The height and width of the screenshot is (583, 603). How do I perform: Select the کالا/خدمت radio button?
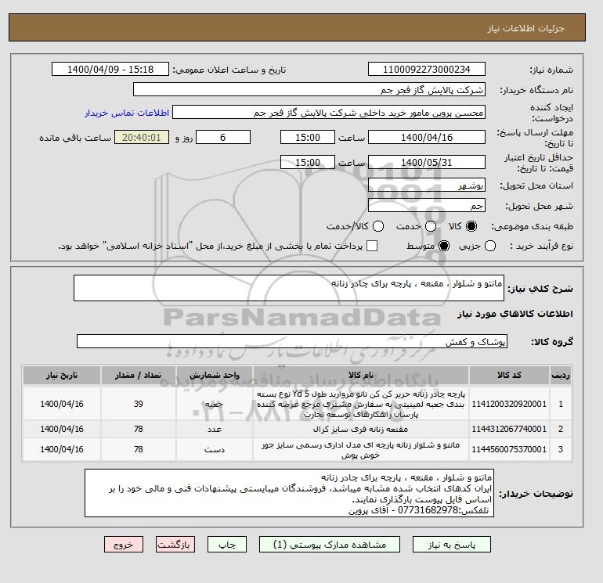coord(378,226)
